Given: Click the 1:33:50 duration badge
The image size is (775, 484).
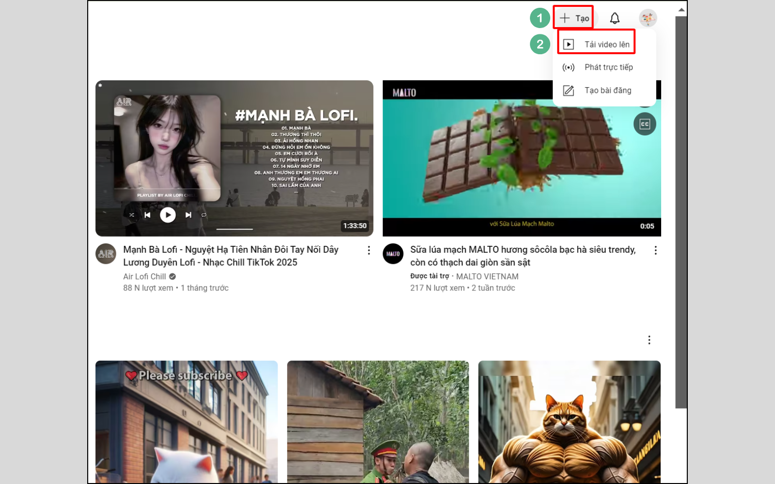Looking at the screenshot, I should pos(355,226).
